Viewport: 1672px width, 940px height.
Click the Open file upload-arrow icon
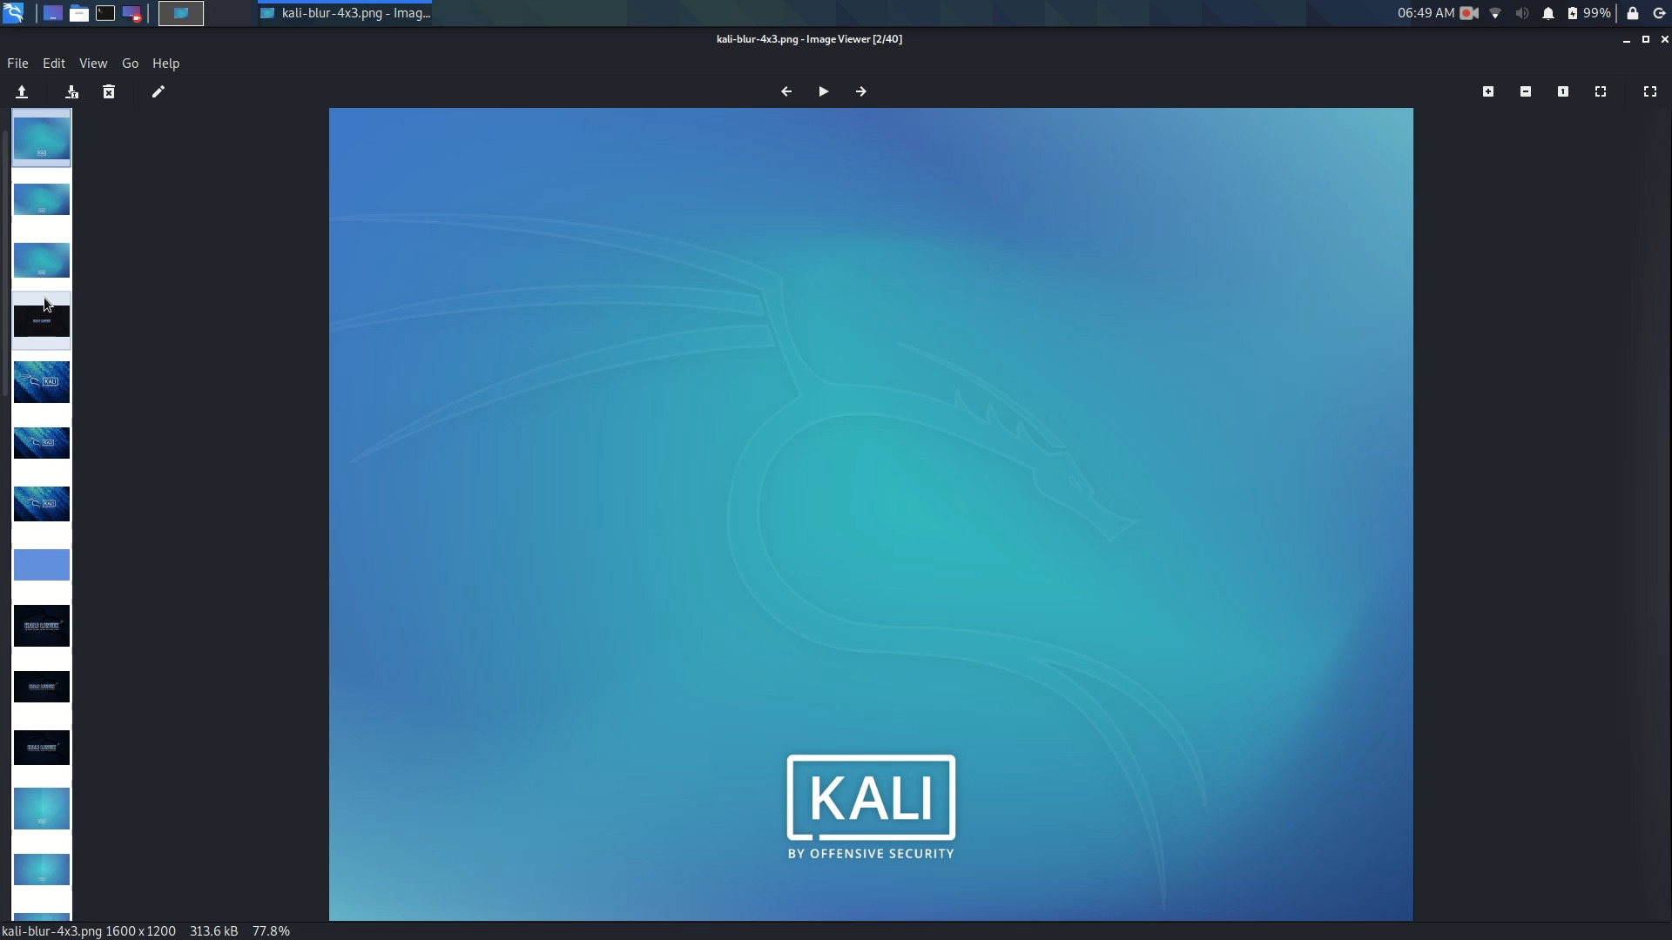[22, 91]
